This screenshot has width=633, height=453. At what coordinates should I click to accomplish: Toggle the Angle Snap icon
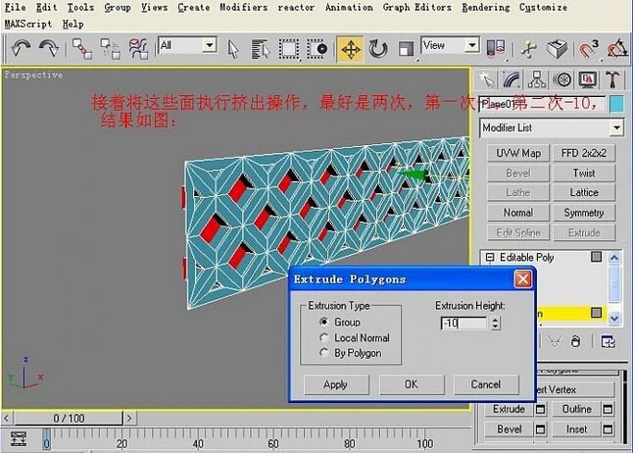pyautogui.click(x=617, y=49)
